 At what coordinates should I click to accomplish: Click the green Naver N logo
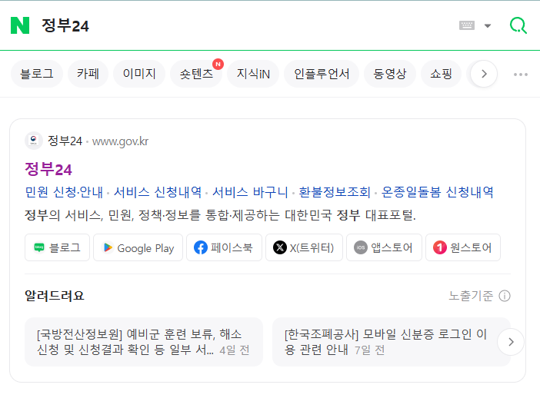point(20,25)
